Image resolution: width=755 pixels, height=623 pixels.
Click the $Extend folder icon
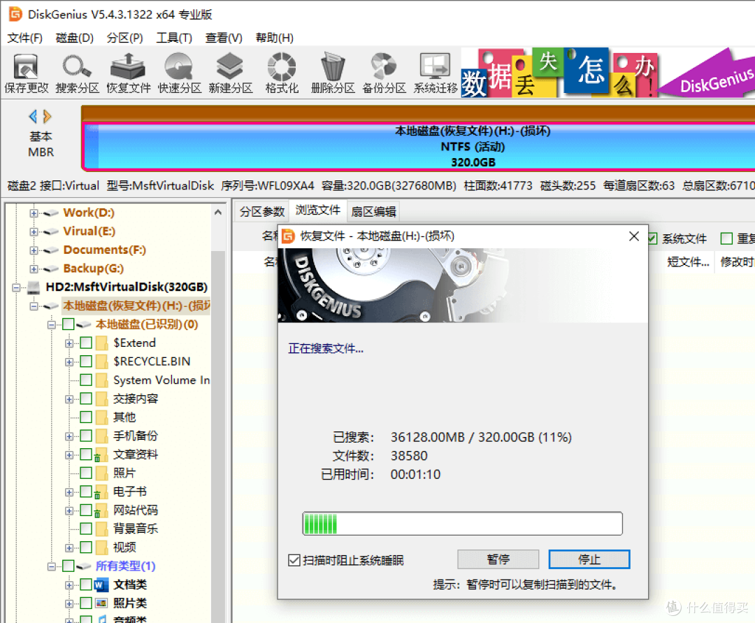pos(101,343)
